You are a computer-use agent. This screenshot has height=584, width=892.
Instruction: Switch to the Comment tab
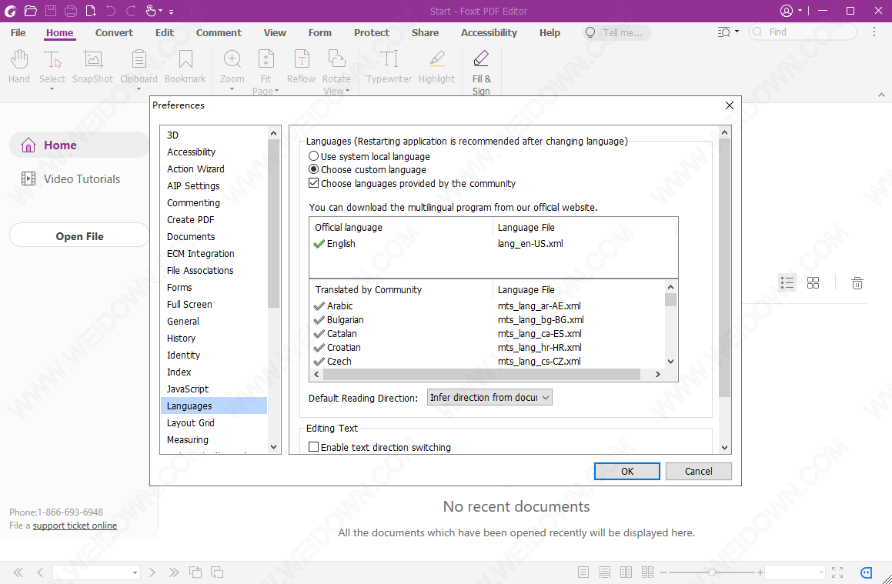click(219, 32)
